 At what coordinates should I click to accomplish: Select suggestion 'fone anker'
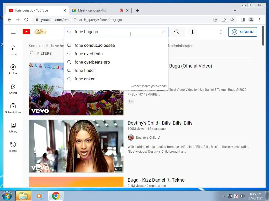pyautogui.click(x=116, y=79)
